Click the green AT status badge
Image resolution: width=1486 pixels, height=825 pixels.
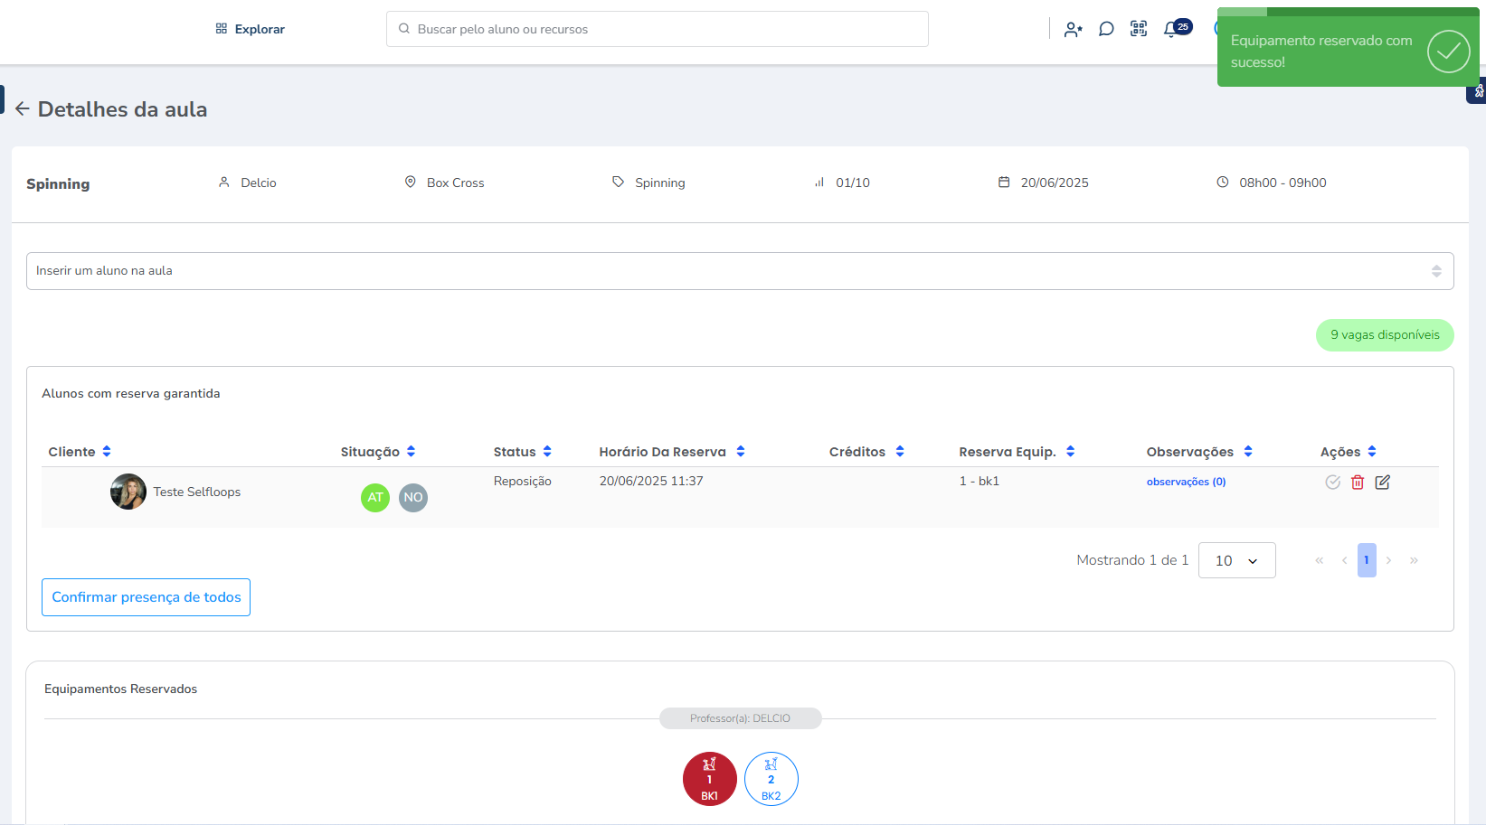[x=375, y=497]
